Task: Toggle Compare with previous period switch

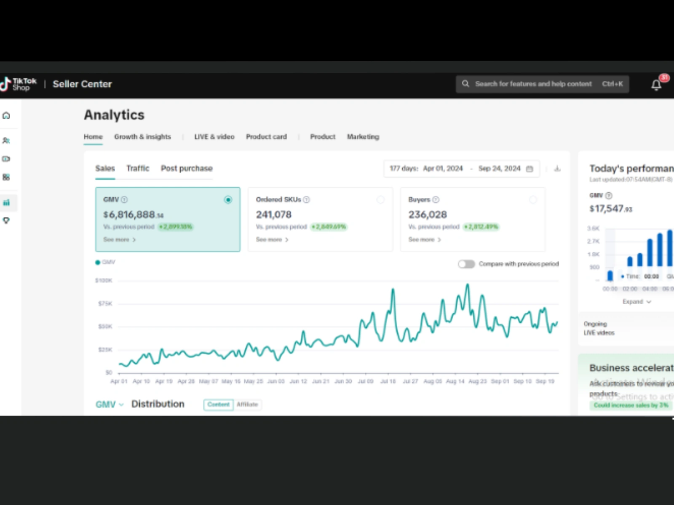Action: [466, 264]
